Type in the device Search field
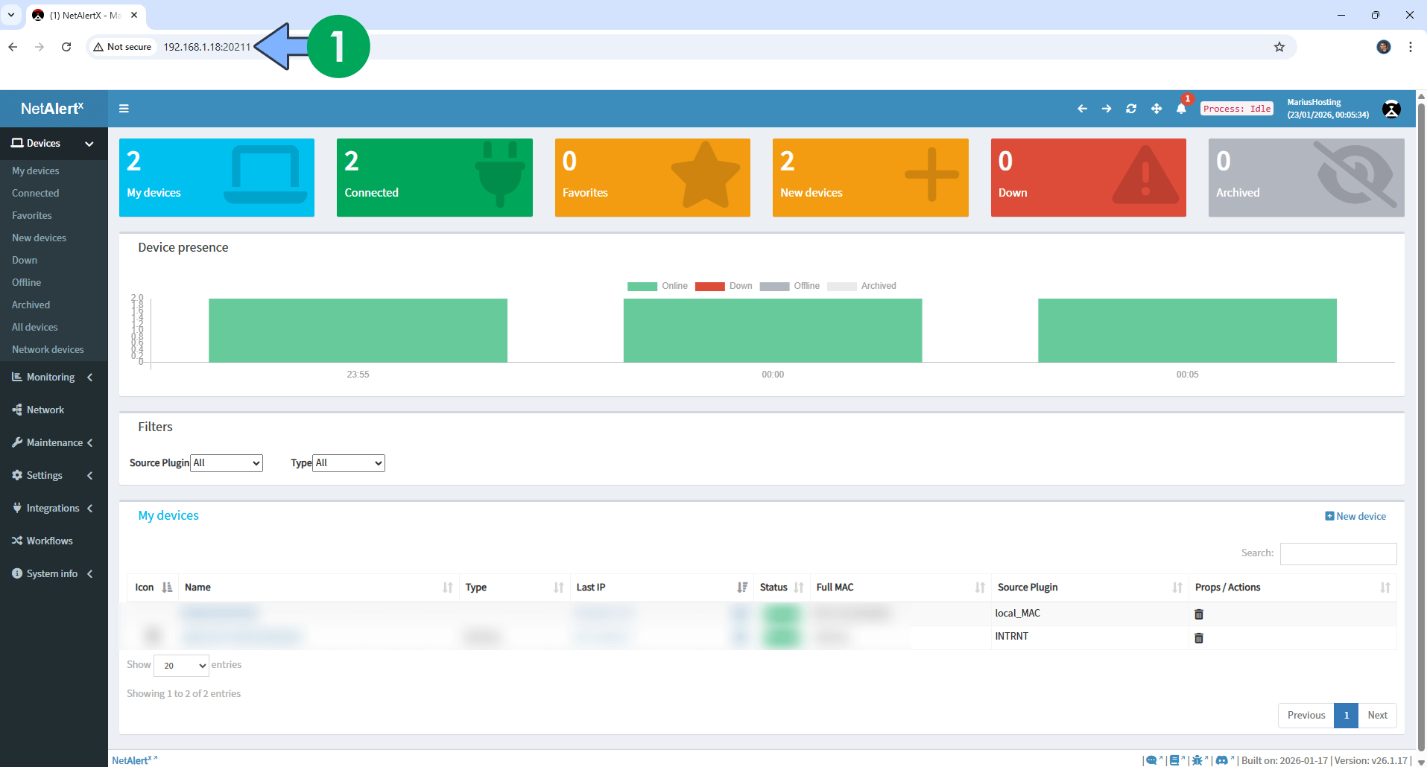 [1338, 553]
